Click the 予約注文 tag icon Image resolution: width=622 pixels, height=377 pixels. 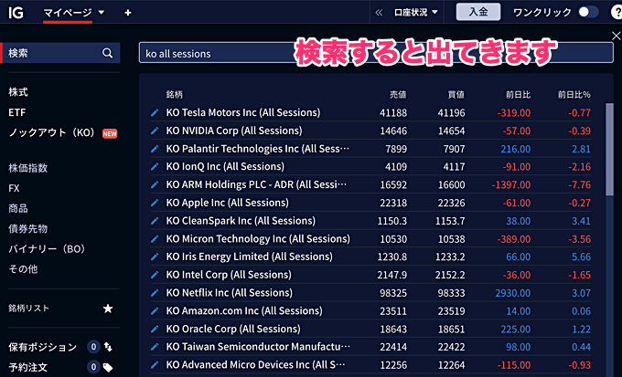point(108,368)
